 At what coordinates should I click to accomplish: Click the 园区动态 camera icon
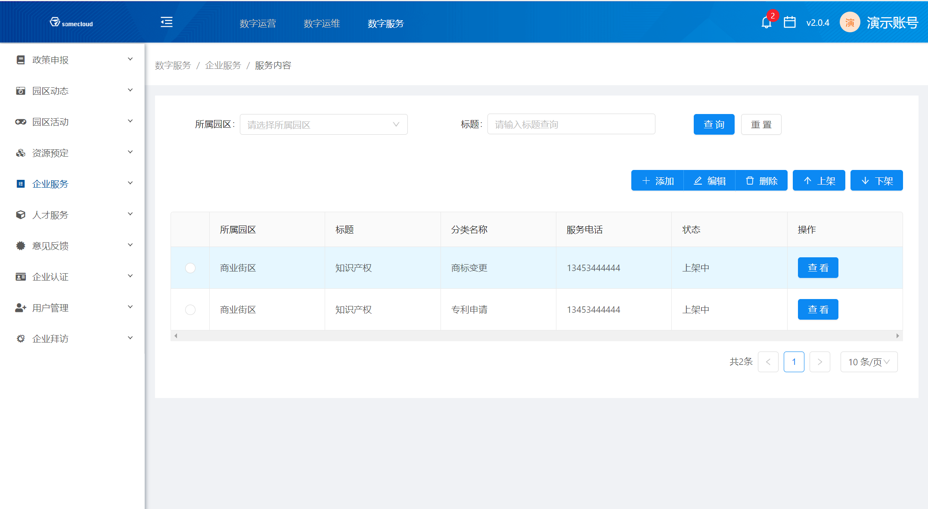click(20, 91)
